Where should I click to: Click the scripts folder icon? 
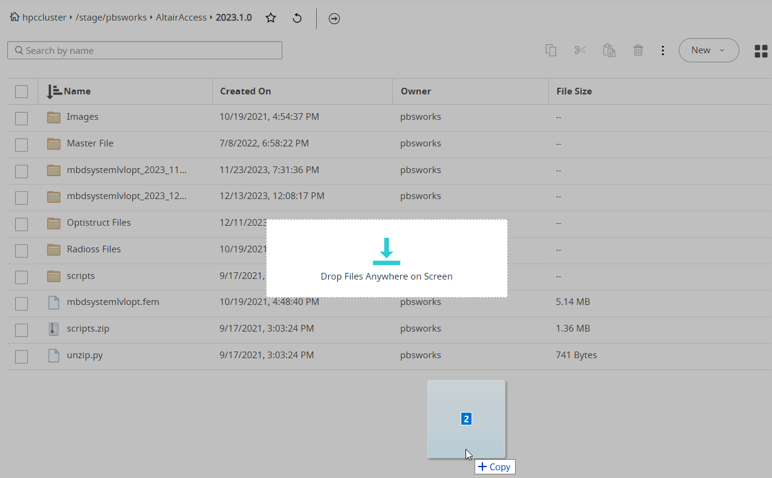(54, 276)
